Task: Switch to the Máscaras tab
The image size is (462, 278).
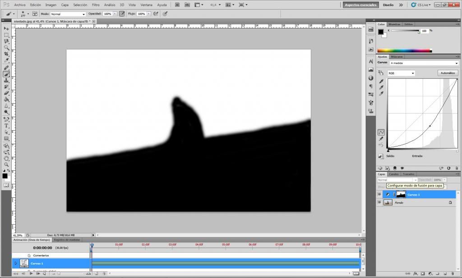Action: coord(397,56)
